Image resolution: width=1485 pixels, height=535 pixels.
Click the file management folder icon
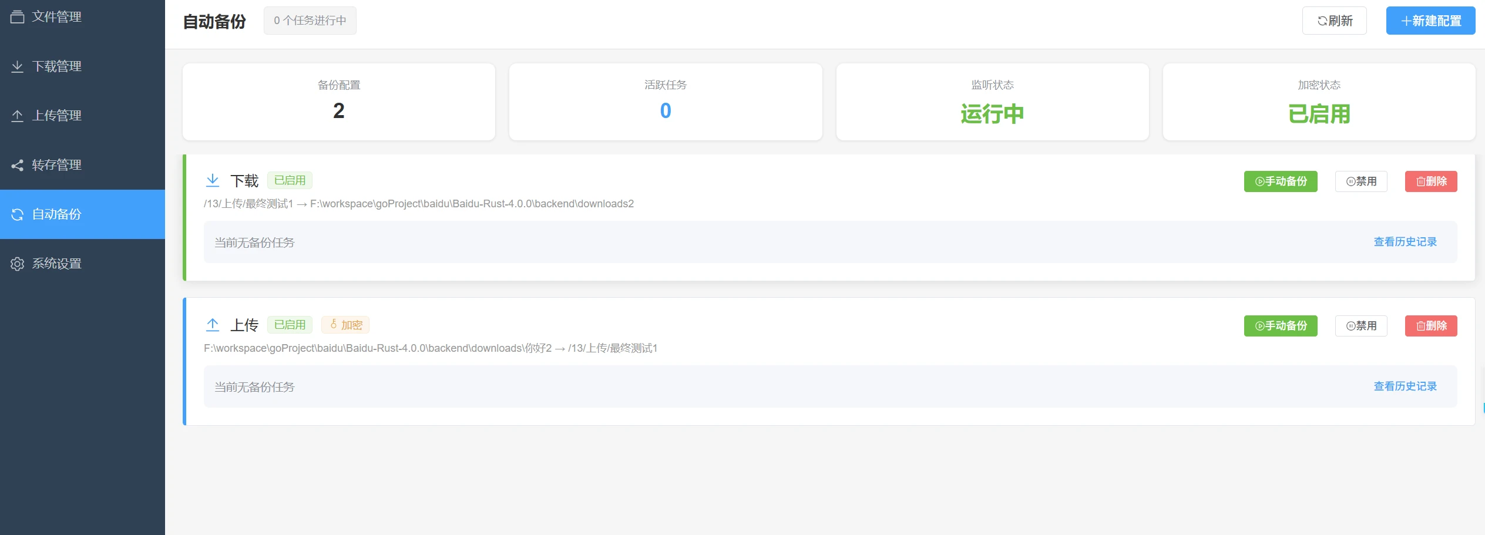pyautogui.click(x=17, y=16)
